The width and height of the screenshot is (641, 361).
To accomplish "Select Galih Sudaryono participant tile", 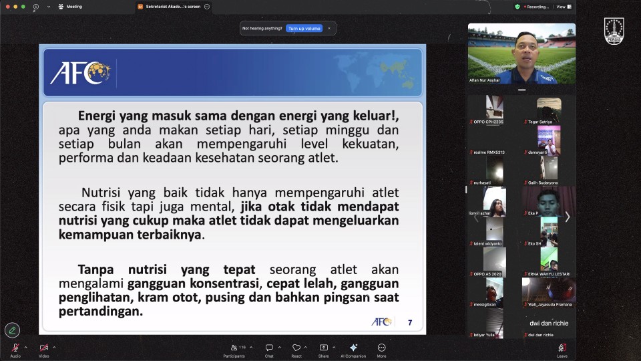I will tap(549, 170).
